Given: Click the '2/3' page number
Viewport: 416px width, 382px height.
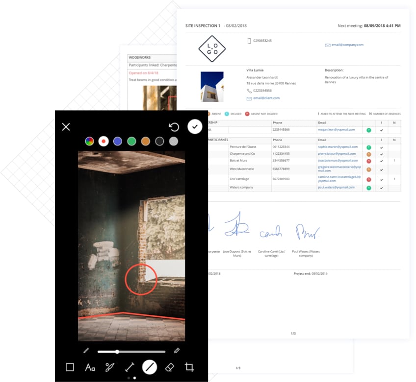Looking at the screenshot, I should pos(238,368).
